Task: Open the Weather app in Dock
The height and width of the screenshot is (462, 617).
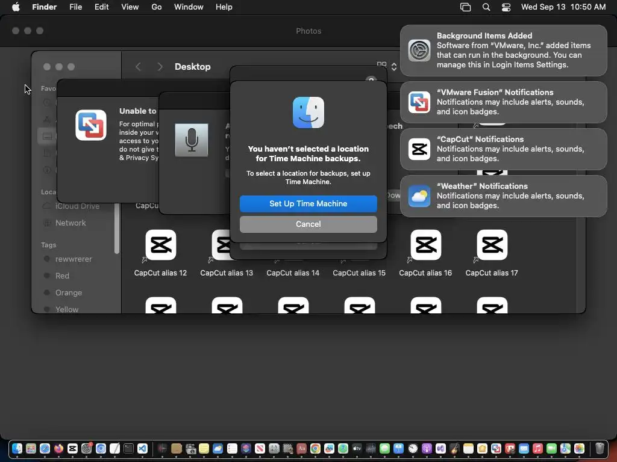Action: 218,449
